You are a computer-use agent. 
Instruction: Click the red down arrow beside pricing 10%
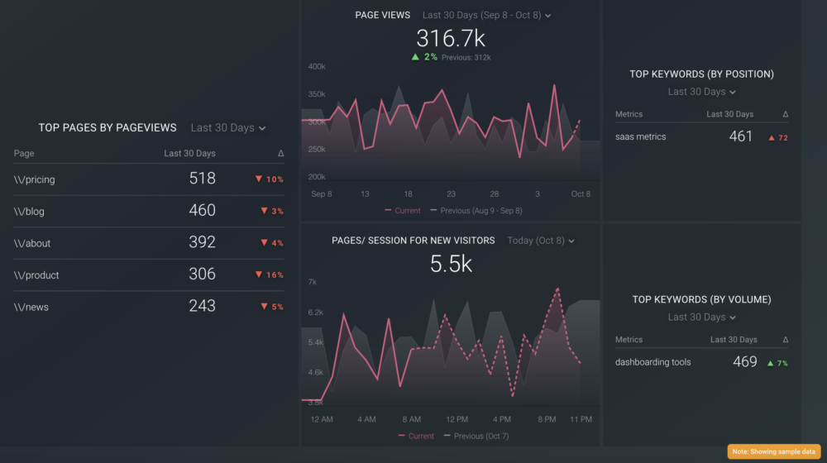point(259,179)
